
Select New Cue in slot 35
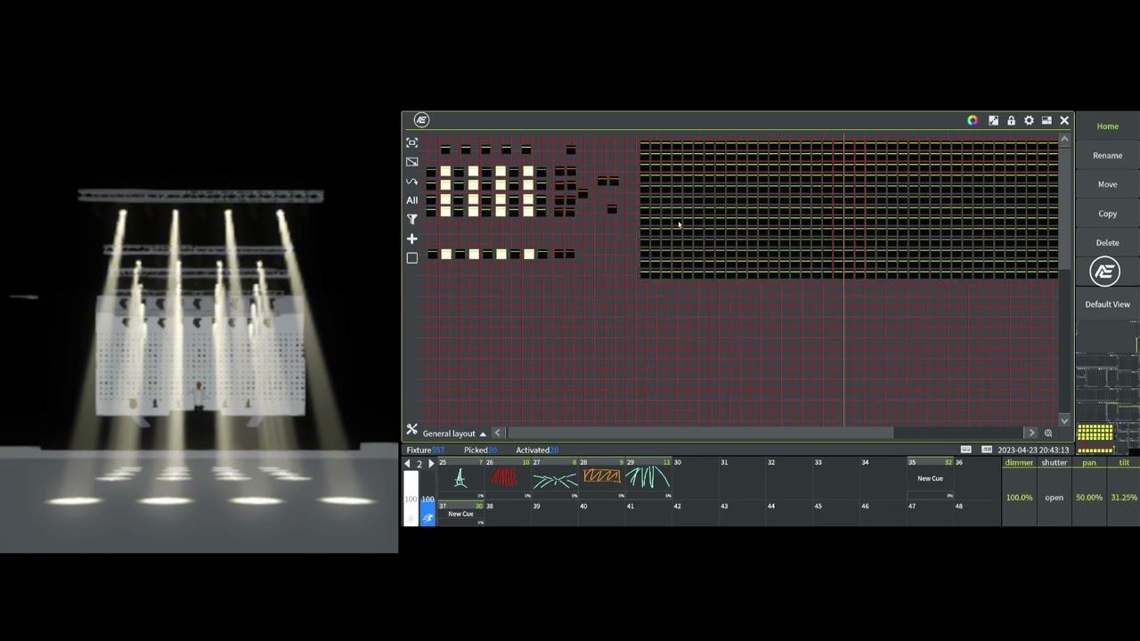931,479
